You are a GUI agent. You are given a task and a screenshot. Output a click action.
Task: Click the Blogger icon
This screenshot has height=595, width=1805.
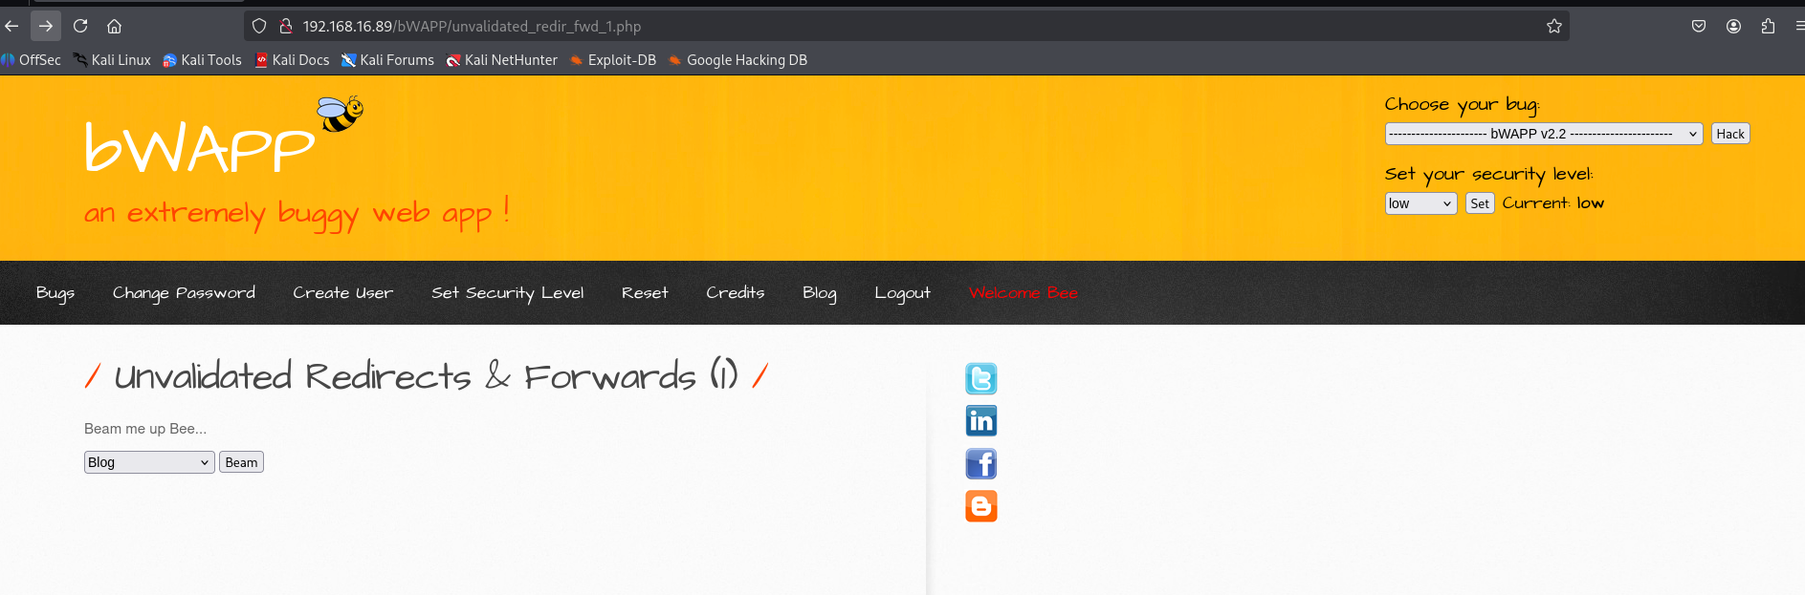point(981,506)
